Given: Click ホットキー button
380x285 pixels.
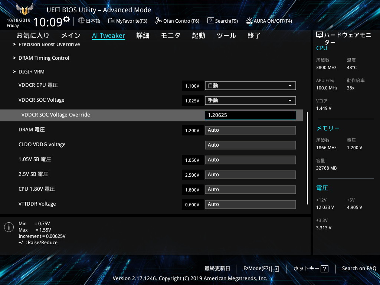Looking at the screenshot, I should tap(311, 269).
